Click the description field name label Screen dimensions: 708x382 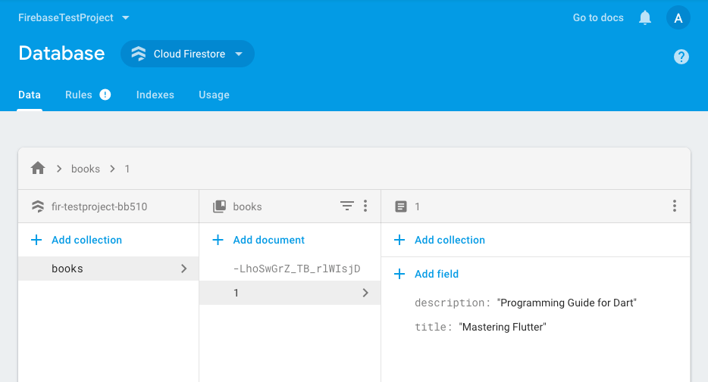[x=453, y=303]
